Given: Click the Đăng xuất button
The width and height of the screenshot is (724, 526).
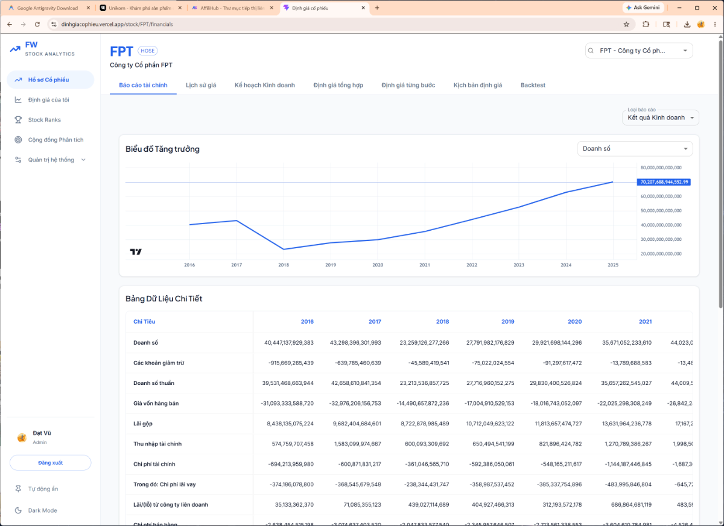Looking at the screenshot, I should (x=51, y=463).
